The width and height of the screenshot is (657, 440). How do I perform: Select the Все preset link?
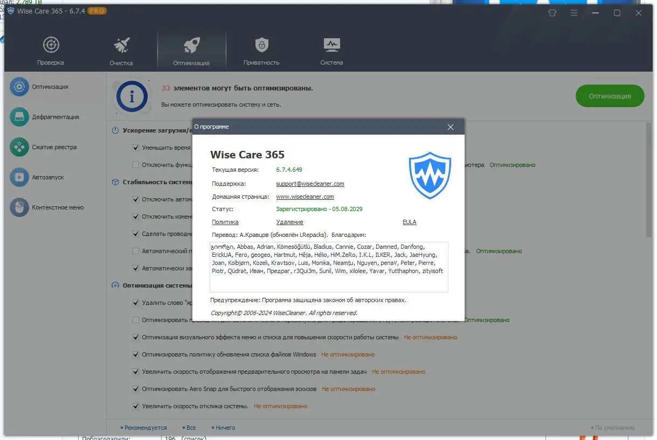tap(189, 428)
